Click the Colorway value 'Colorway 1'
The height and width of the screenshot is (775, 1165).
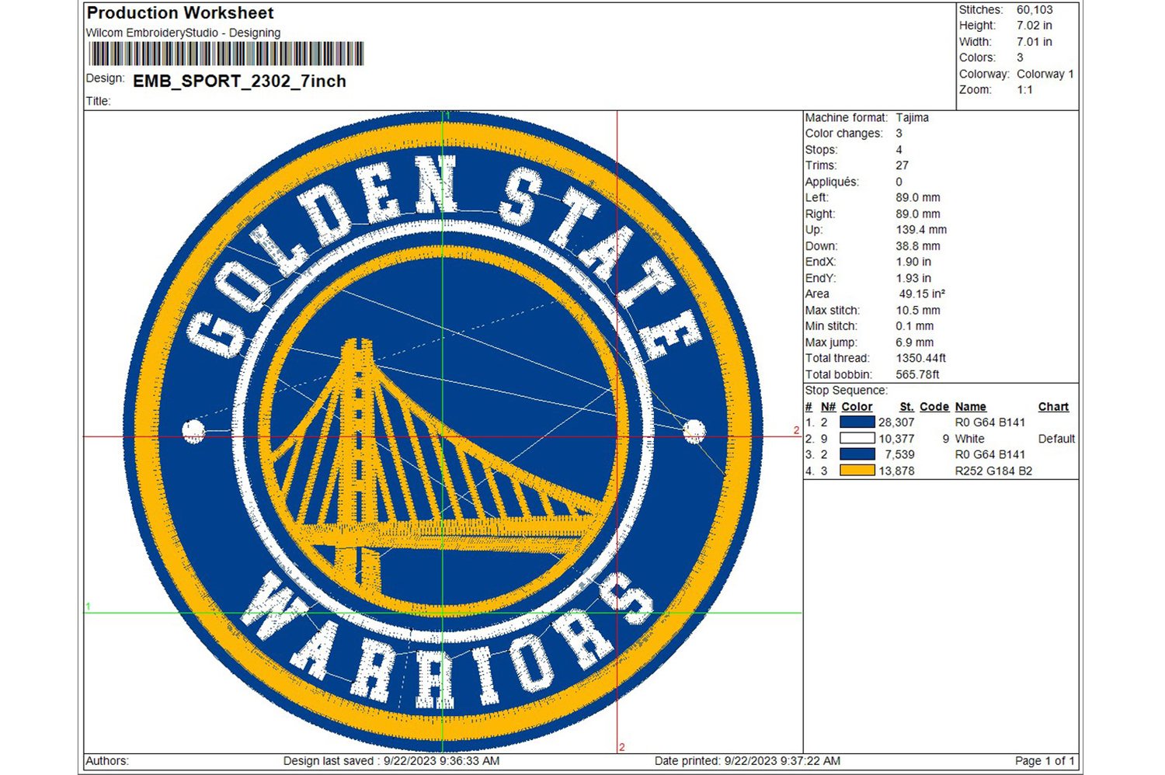(1045, 74)
